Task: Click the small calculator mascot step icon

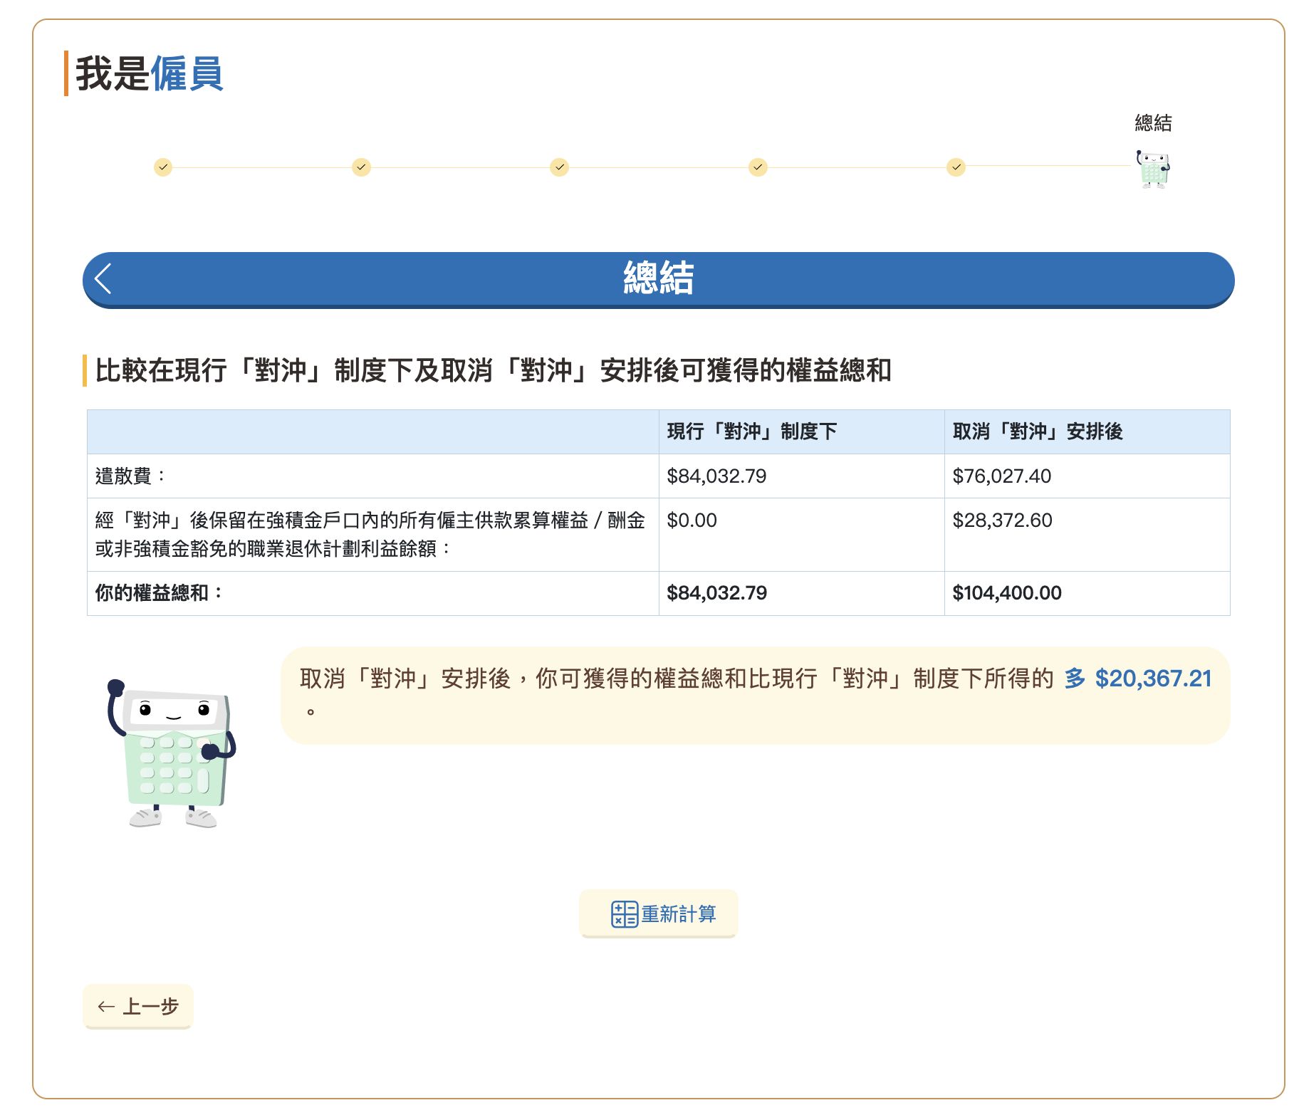Action: (1152, 169)
